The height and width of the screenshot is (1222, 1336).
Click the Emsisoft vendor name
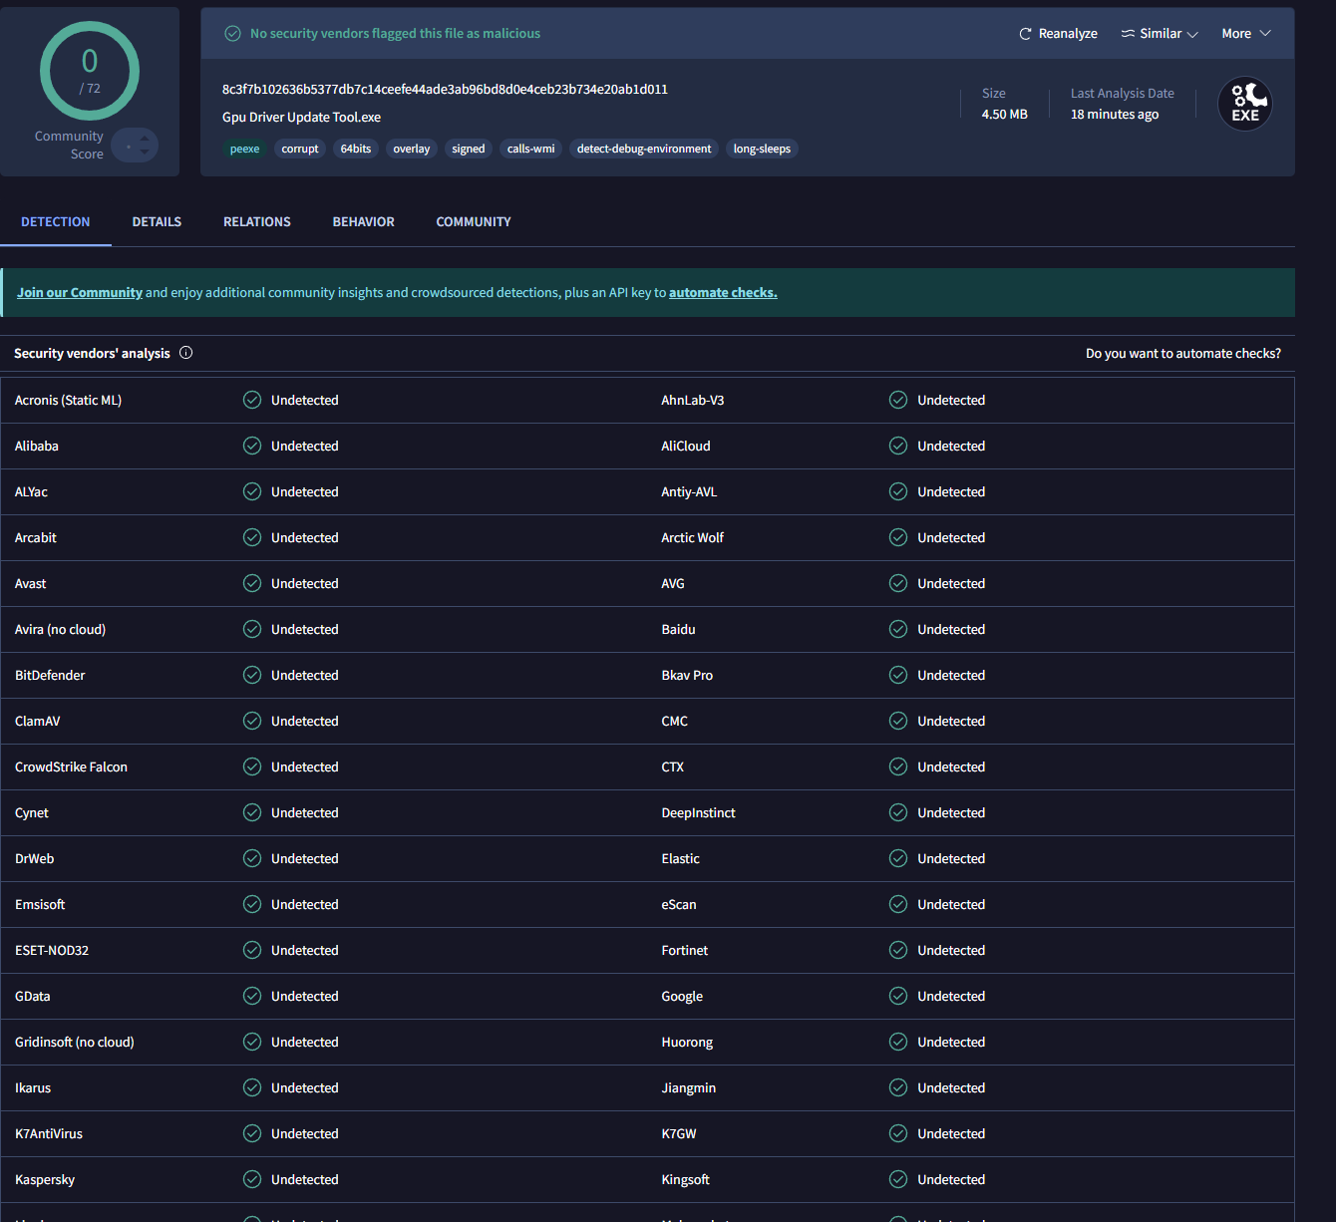pos(40,904)
